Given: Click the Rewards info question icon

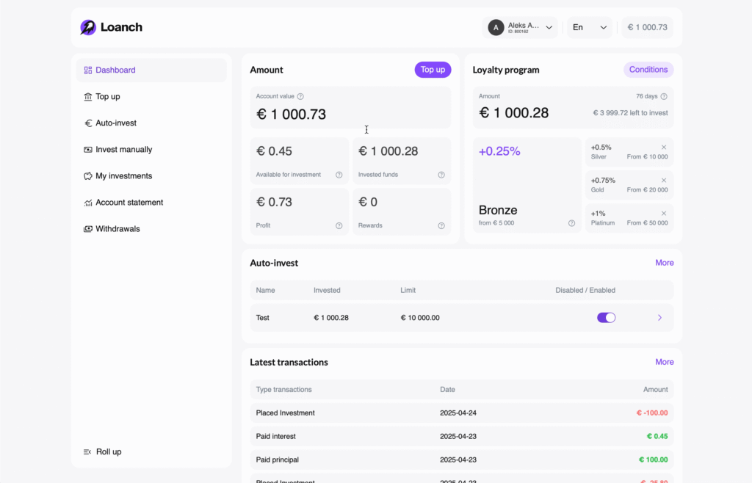Looking at the screenshot, I should click(x=441, y=225).
